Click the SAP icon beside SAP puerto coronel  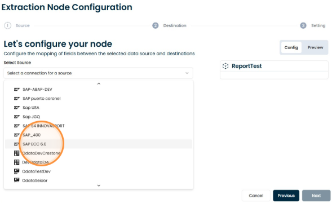(17, 99)
